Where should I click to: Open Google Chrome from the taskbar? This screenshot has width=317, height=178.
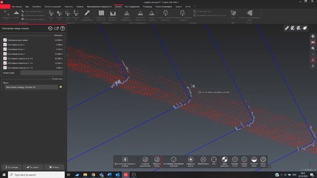pyautogui.click(x=93, y=175)
